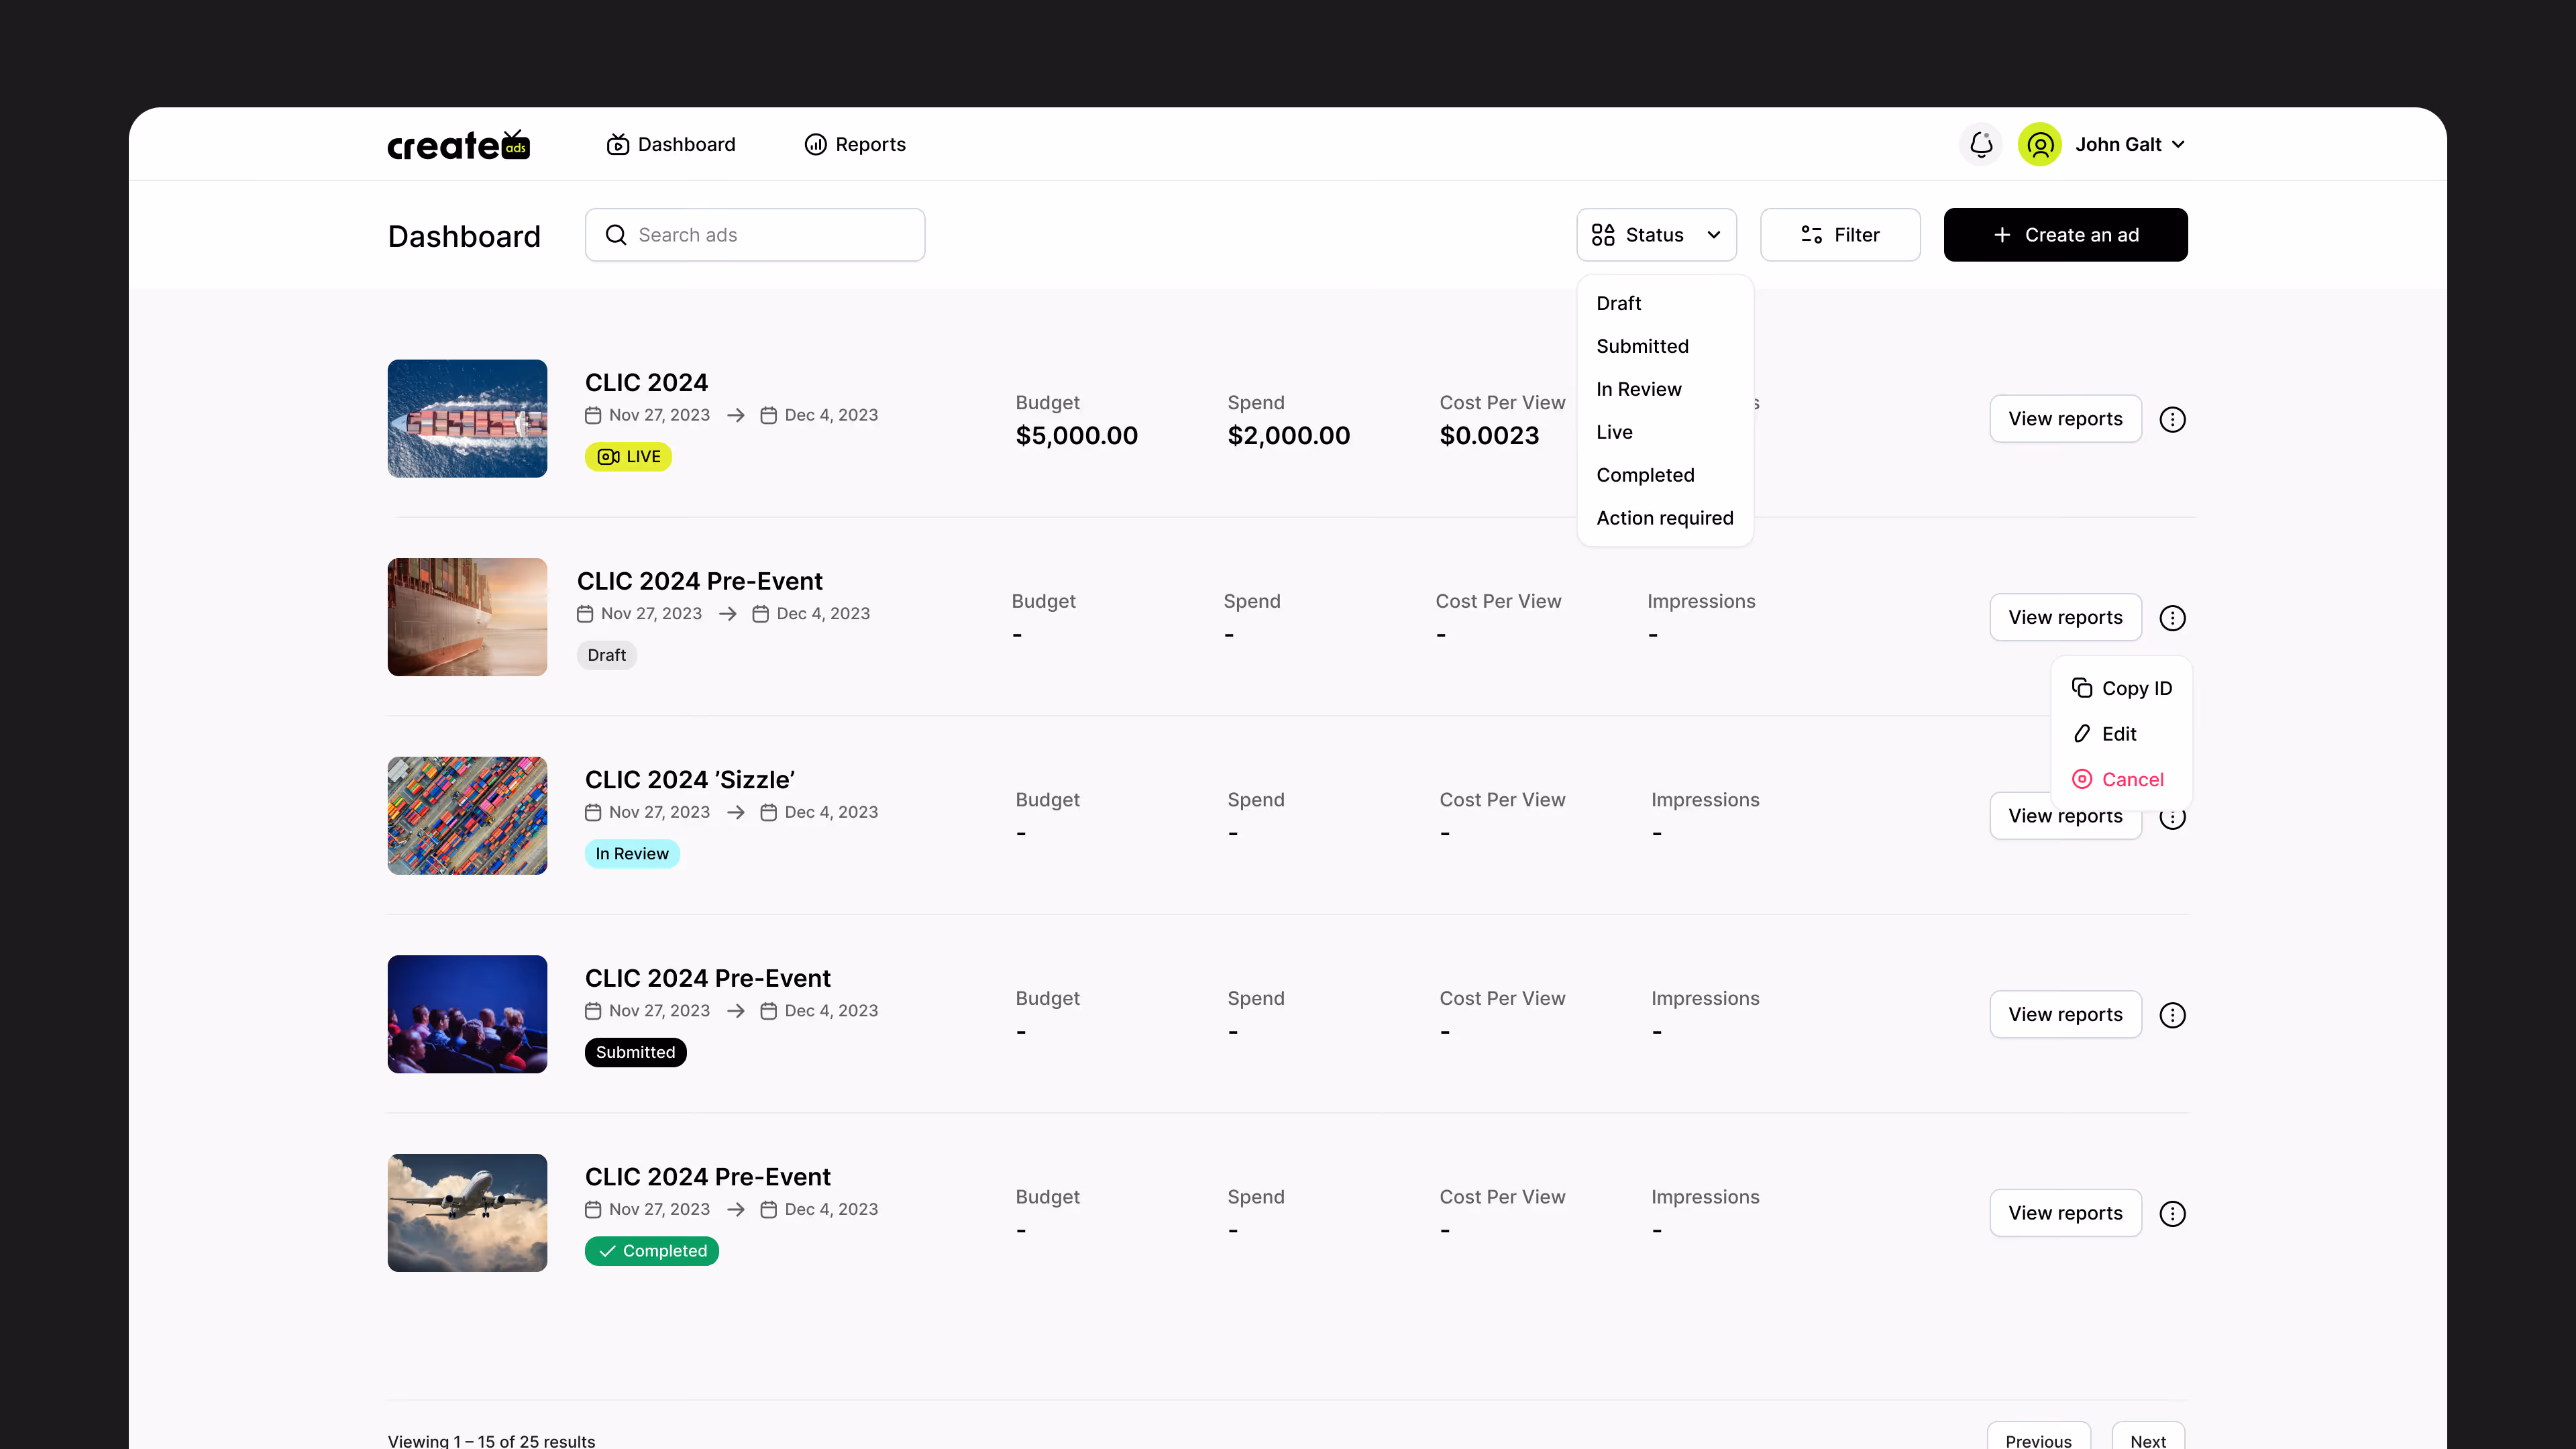Click the Filter button

(1840, 235)
